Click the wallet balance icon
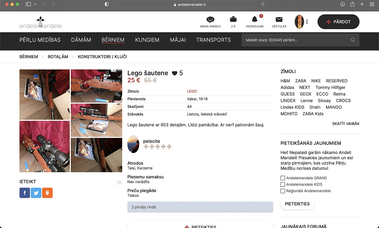Screen dimensions: 379x228 pyautogui.click(x=233, y=20)
